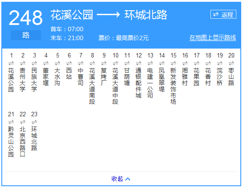Click the transfer icon above 花溪大道中段

115,63
